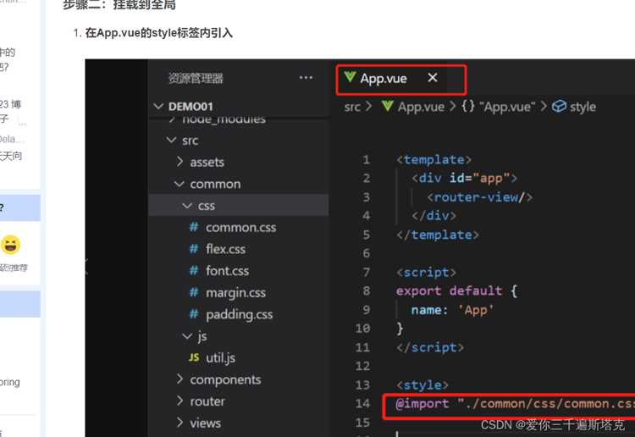Click the style cube icon in breadcrumb
The height and width of the screenshot is (437, 635).
click(x=559, y=106)
